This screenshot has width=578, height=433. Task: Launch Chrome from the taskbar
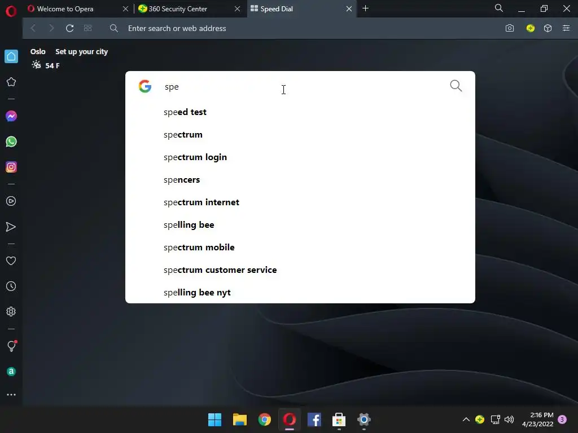(264, 419)
